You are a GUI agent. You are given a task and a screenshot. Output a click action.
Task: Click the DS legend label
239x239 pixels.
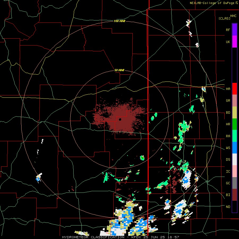pos(228,160)
